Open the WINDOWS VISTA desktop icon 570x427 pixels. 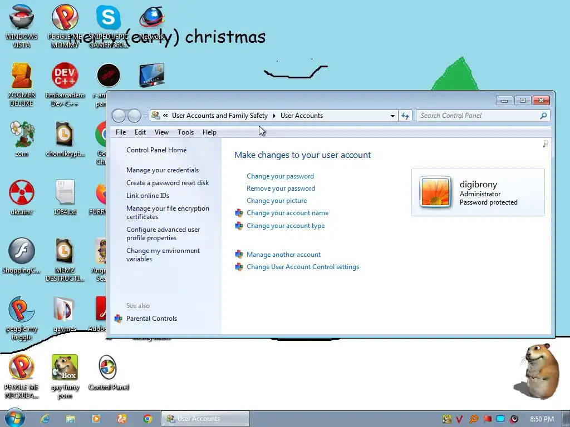(22, 26)
